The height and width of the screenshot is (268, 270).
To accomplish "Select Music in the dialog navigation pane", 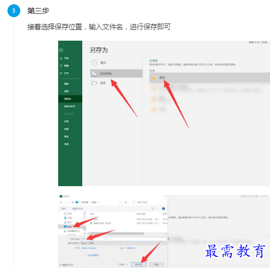I will [x=68, y=223].
